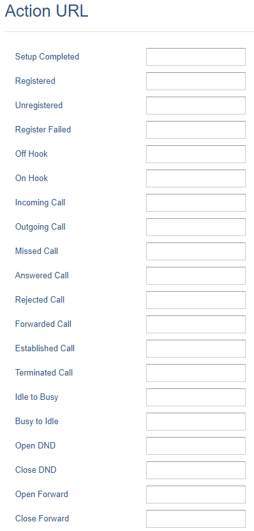Select the Rejected Call URL field
Viewport: 254px width, 531px height.
[x=196, y=300]
